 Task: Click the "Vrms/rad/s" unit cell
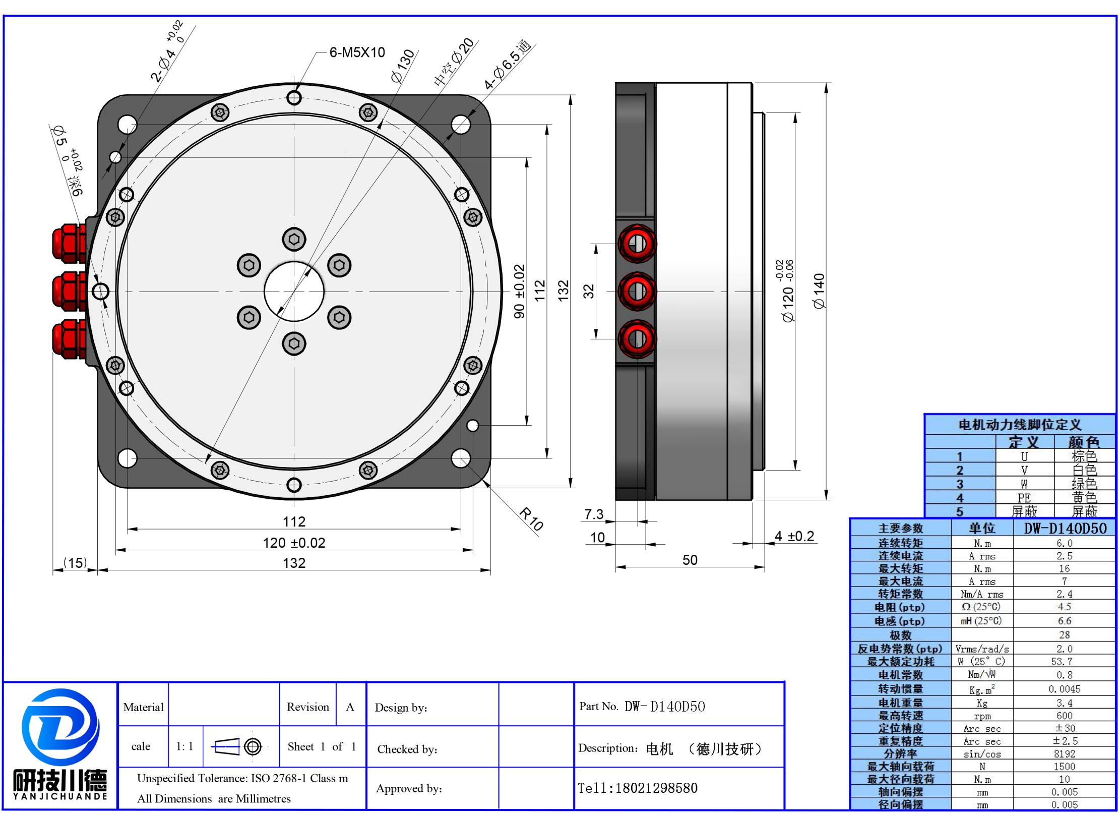(982, 649)
